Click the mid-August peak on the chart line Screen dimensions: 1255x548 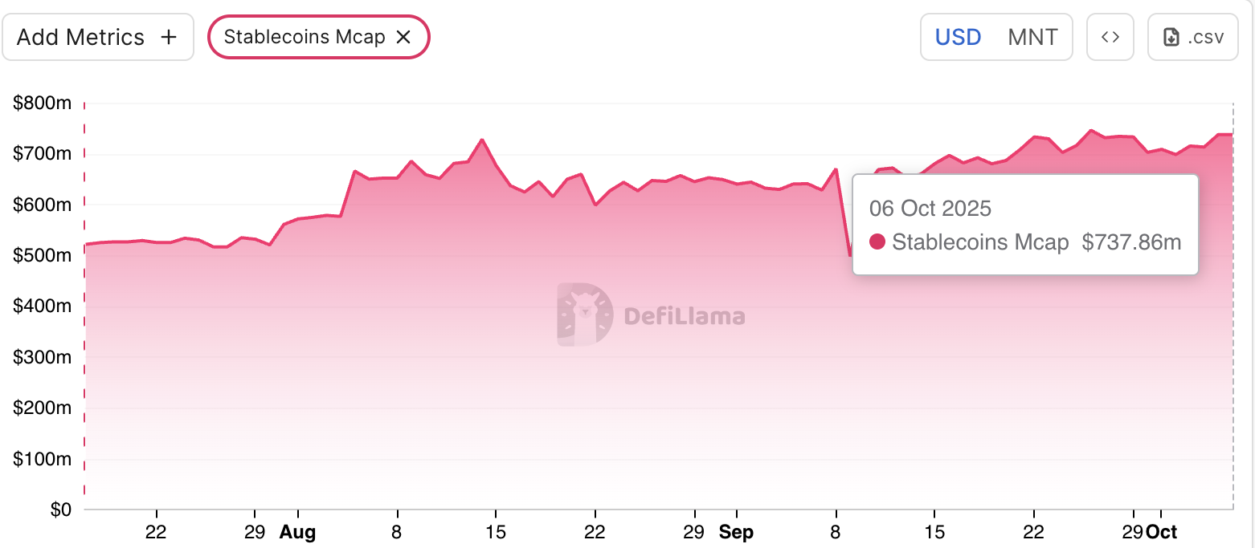pyautogui.click(x=482, y=140)
